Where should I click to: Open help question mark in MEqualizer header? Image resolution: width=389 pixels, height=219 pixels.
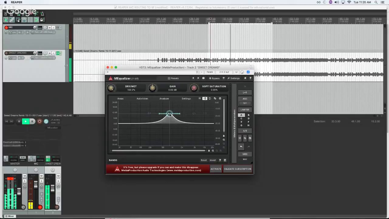[250, 78]
